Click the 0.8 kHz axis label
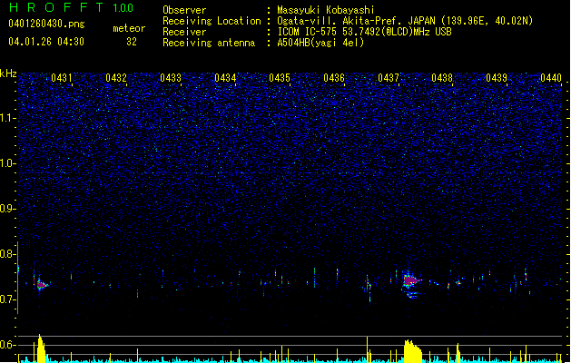This screenshot has height=363, width=571. point(7,254)
